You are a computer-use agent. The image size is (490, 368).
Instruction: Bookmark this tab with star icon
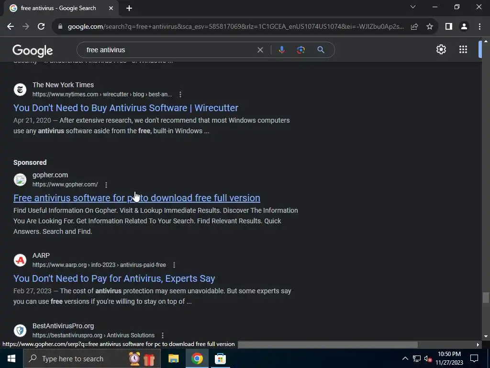430,27
